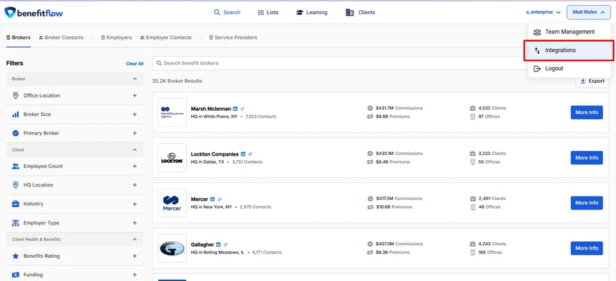
Task: Expand the Primary Broker filter
Action: (135, 133)
